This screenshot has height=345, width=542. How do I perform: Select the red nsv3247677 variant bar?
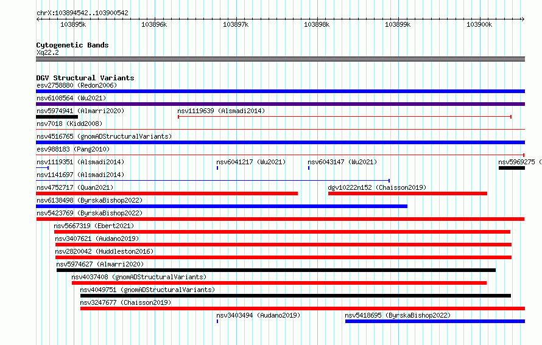[303, 308]
